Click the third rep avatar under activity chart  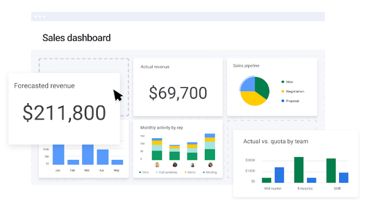(193, 165)
